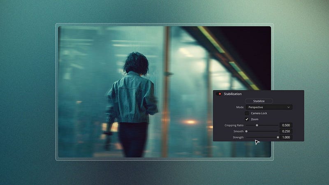
Task: Enable the Camera Lock checkbox
Action: click(247, 113)
